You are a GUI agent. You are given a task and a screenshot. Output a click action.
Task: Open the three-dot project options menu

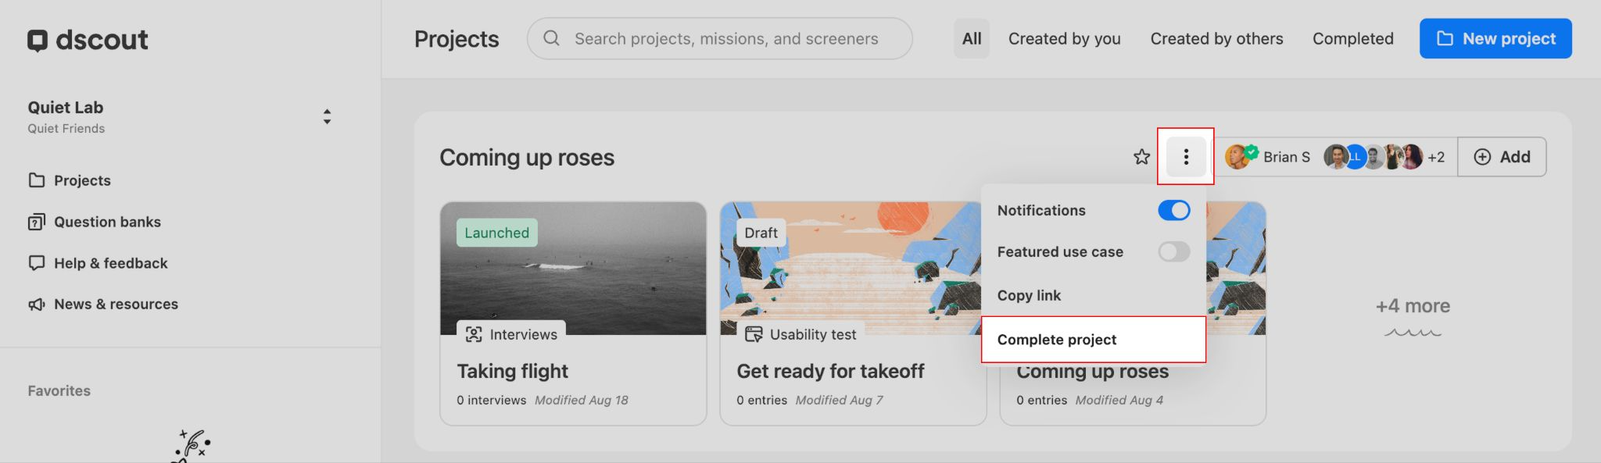(x=1185, y=157)
